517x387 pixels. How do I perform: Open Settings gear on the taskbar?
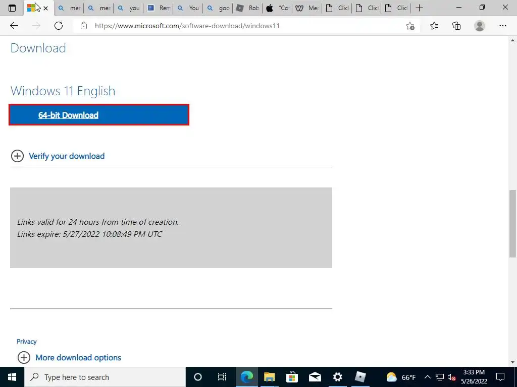(x=338, y=377)
